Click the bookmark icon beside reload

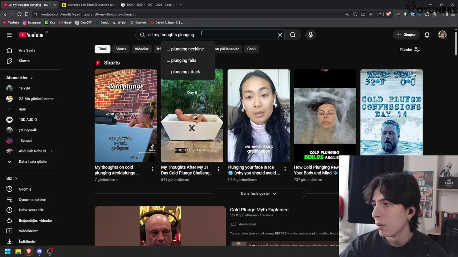pyautogui.click(x=26, y=14)
